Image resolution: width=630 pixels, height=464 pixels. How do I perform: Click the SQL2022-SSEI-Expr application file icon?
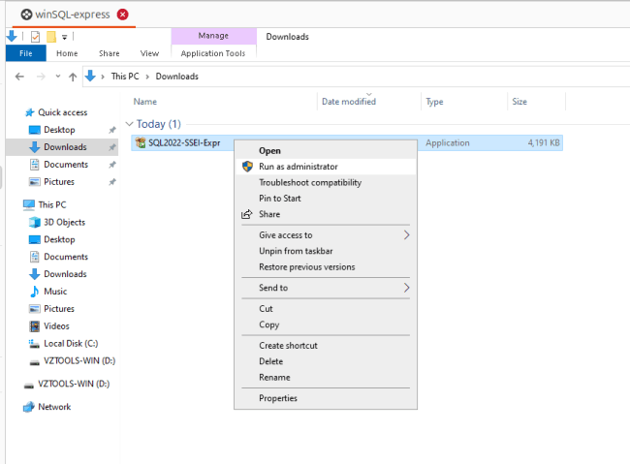coord(141,143)
